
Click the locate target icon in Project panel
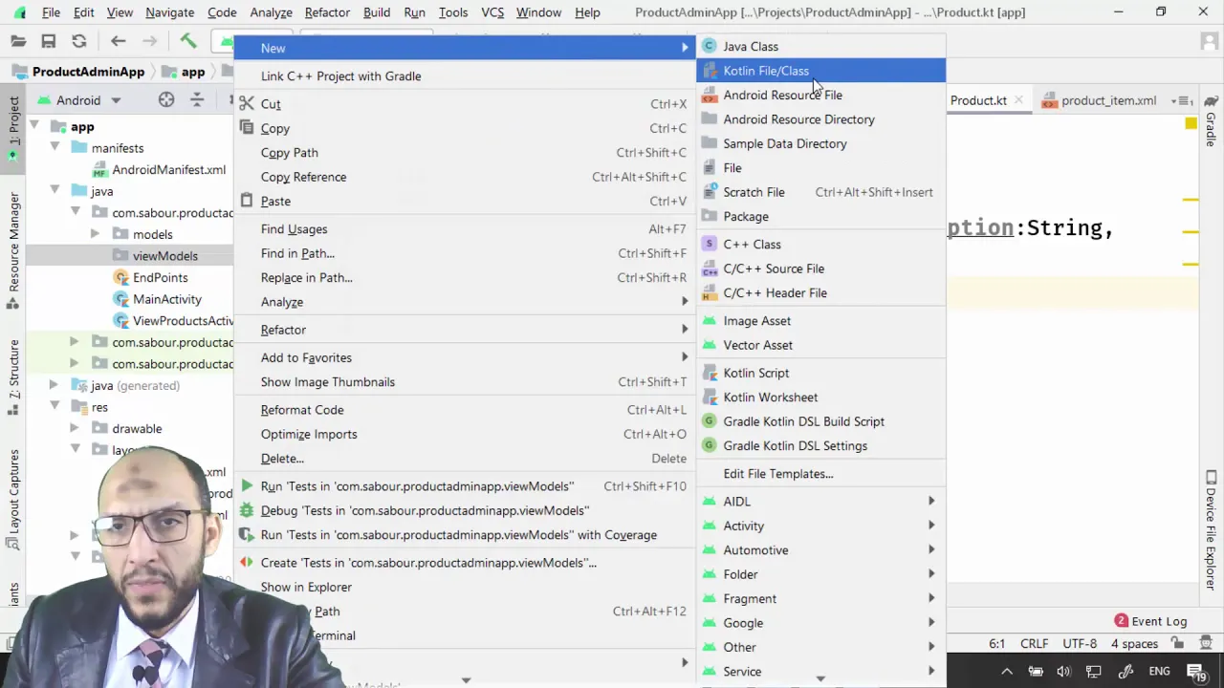click(166, 99)
